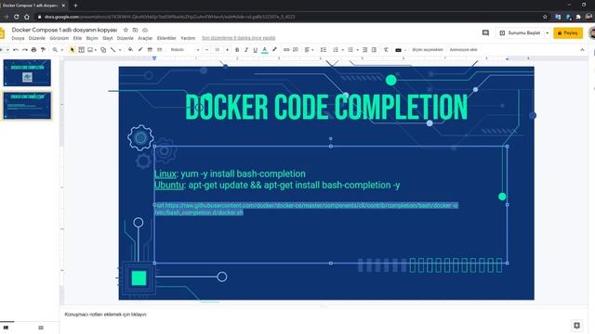Image resolution: width=595 pixels, height=334 pixels.
Task: Open the Biçim menu
Action: point(92,38)
